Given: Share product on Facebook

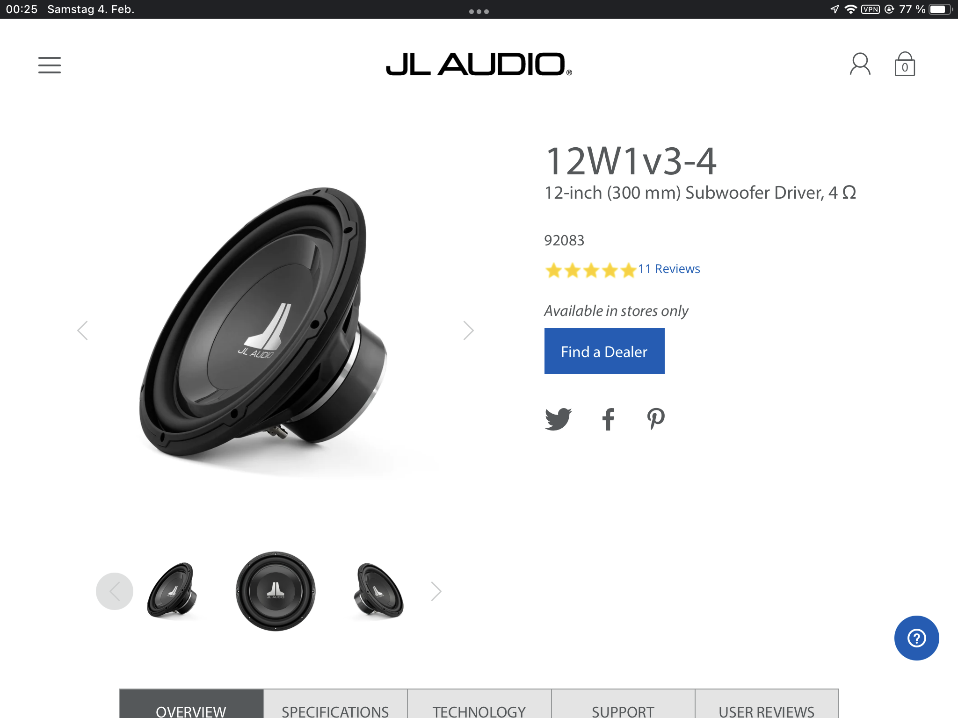Looking at the screenshot, I should coord(608,419).
